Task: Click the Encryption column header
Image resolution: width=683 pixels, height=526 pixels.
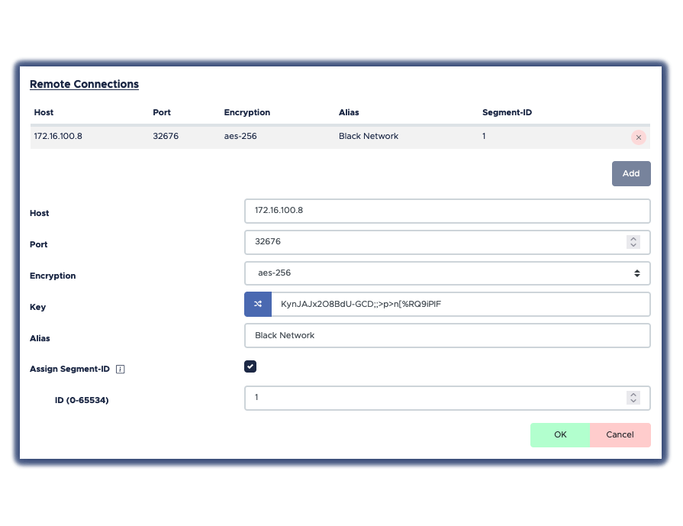Action: 247,112
